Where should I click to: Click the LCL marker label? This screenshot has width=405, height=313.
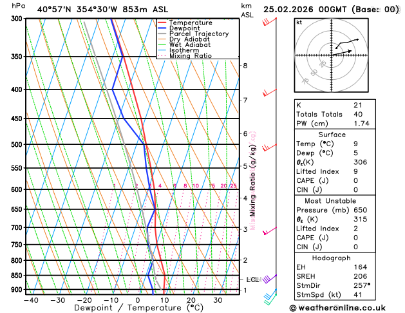click(x=252, y=280)
